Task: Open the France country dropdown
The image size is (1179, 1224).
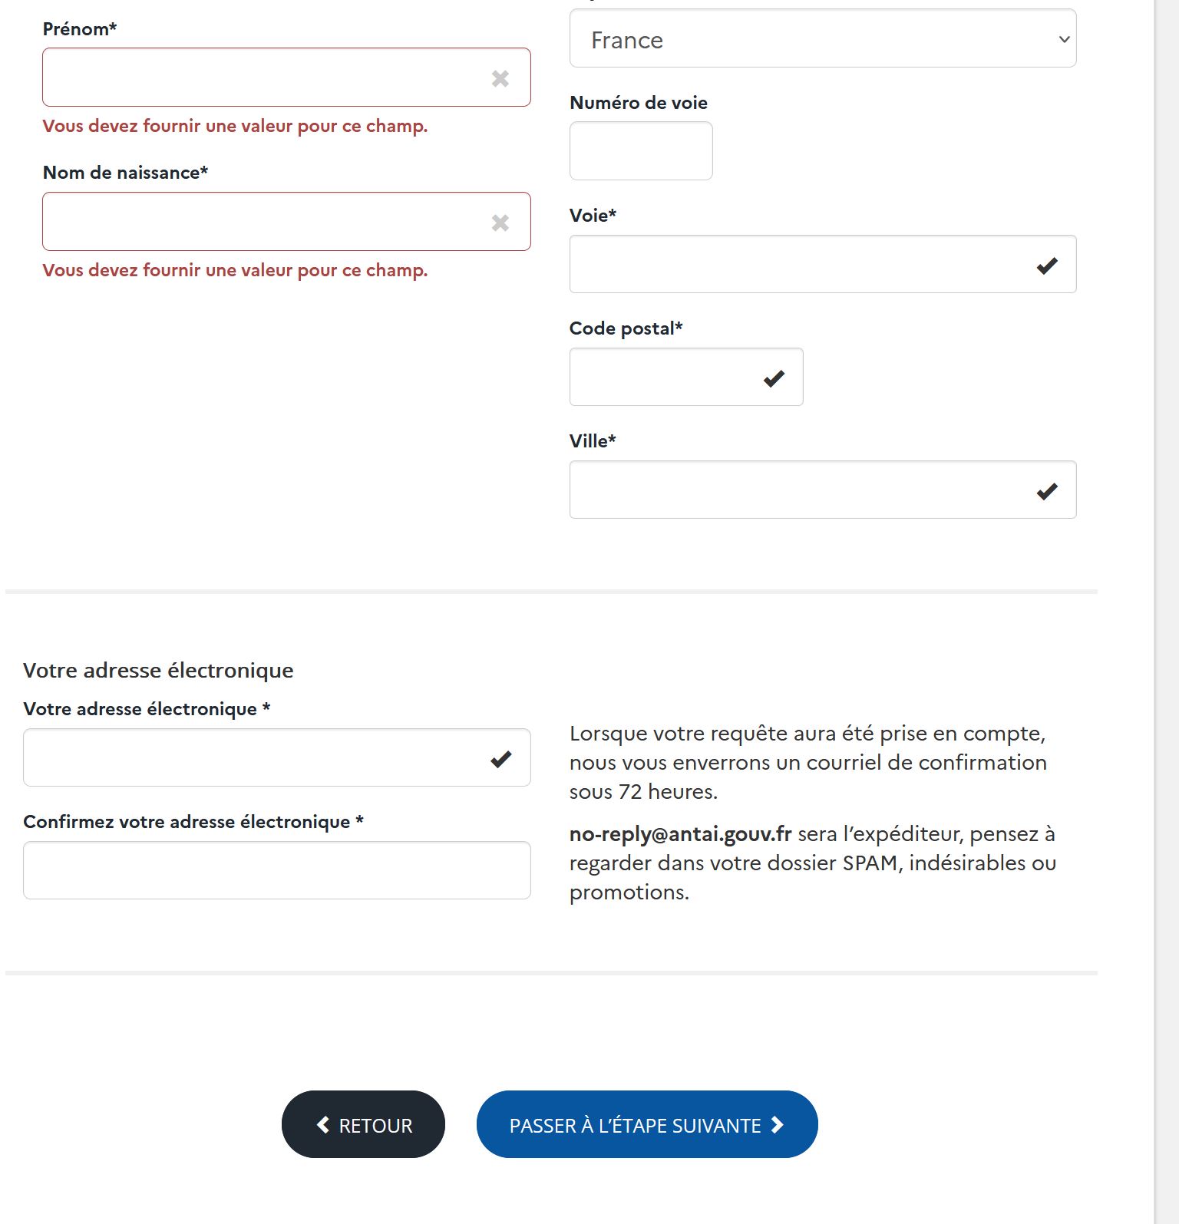Action: point(822,39)
